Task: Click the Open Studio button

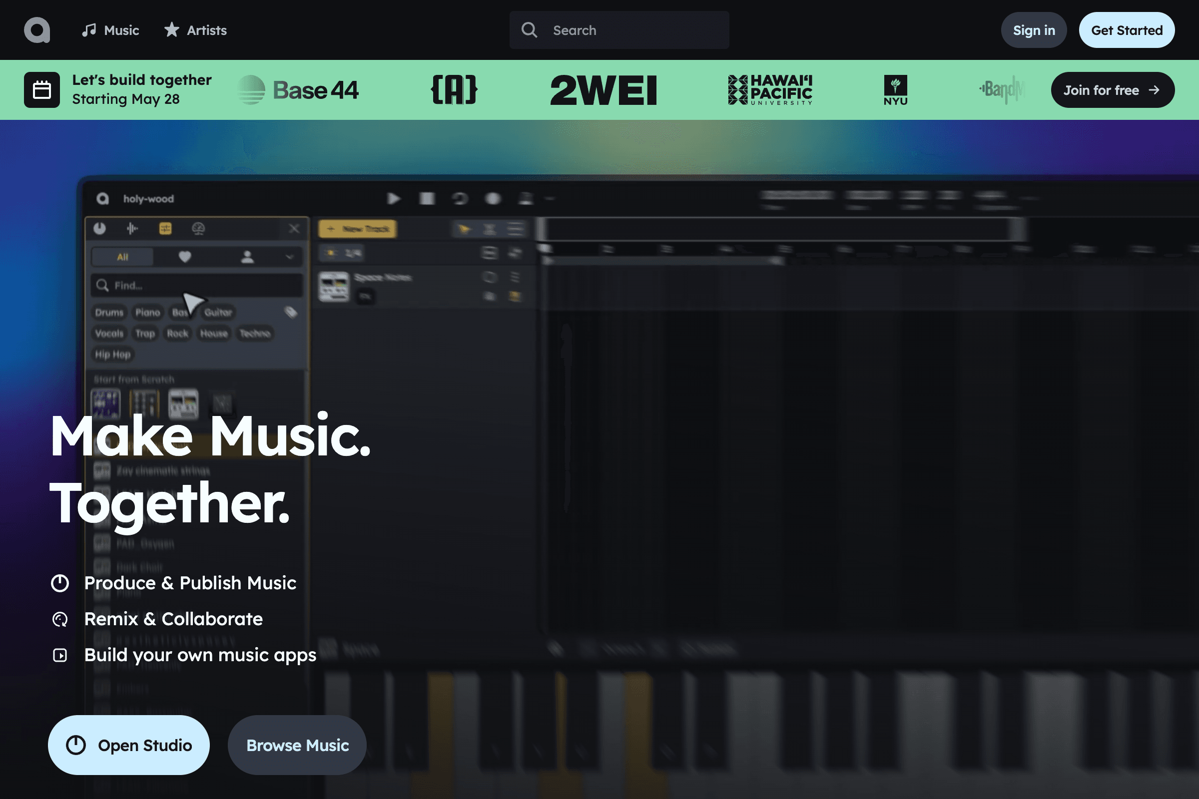Action: tap(128, 745)
